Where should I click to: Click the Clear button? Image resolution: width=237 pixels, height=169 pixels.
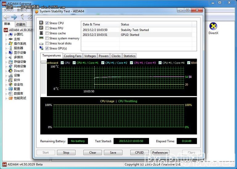[x=93, y=153]
